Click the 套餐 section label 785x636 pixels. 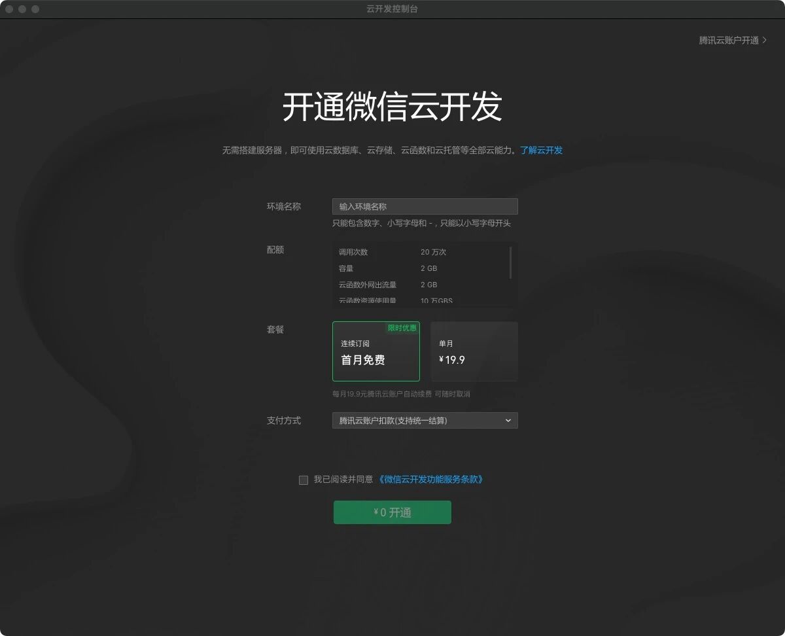click(275, 330)
